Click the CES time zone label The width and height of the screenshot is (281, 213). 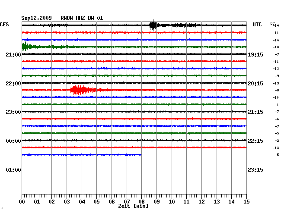point(4,25)
